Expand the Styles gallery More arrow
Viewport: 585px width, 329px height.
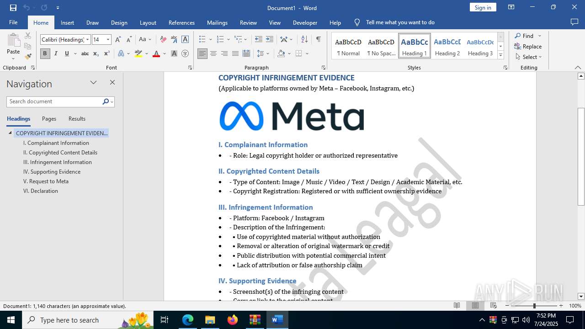pos(500,55)
